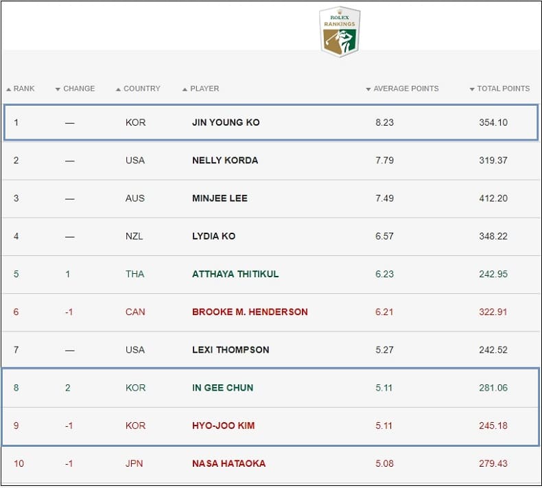The image size is (542, 488).
Task: Click country JPN in Hataoka row
Action: coord(134,463)
